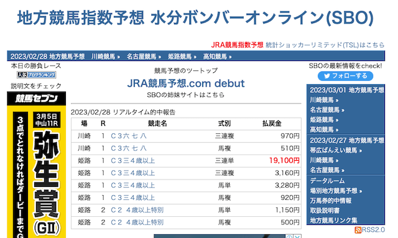
Task: Click the 人気ブログランキング banner icon
Action: pos(37,75)
